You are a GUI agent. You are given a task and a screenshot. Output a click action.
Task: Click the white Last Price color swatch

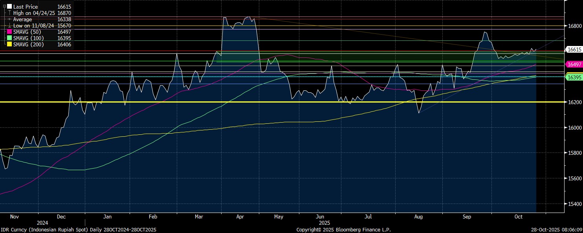9,7
